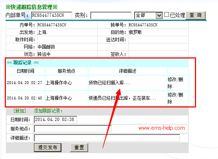Click the 提交发布 submit button
The width and height of the screenshot is (218, 159).
[x=48, y=147]
